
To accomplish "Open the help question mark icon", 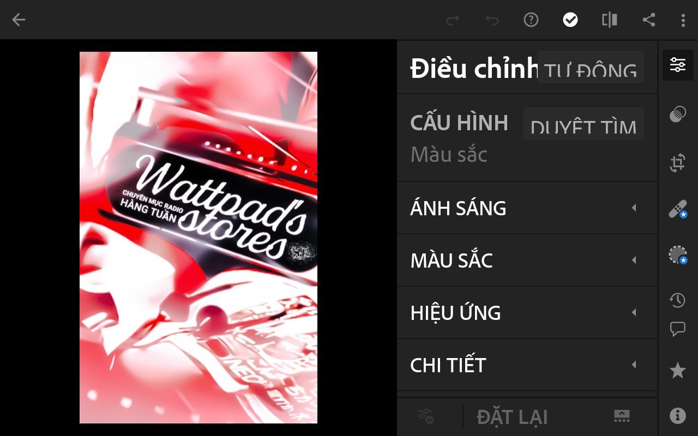I will (x=531, y=20).
